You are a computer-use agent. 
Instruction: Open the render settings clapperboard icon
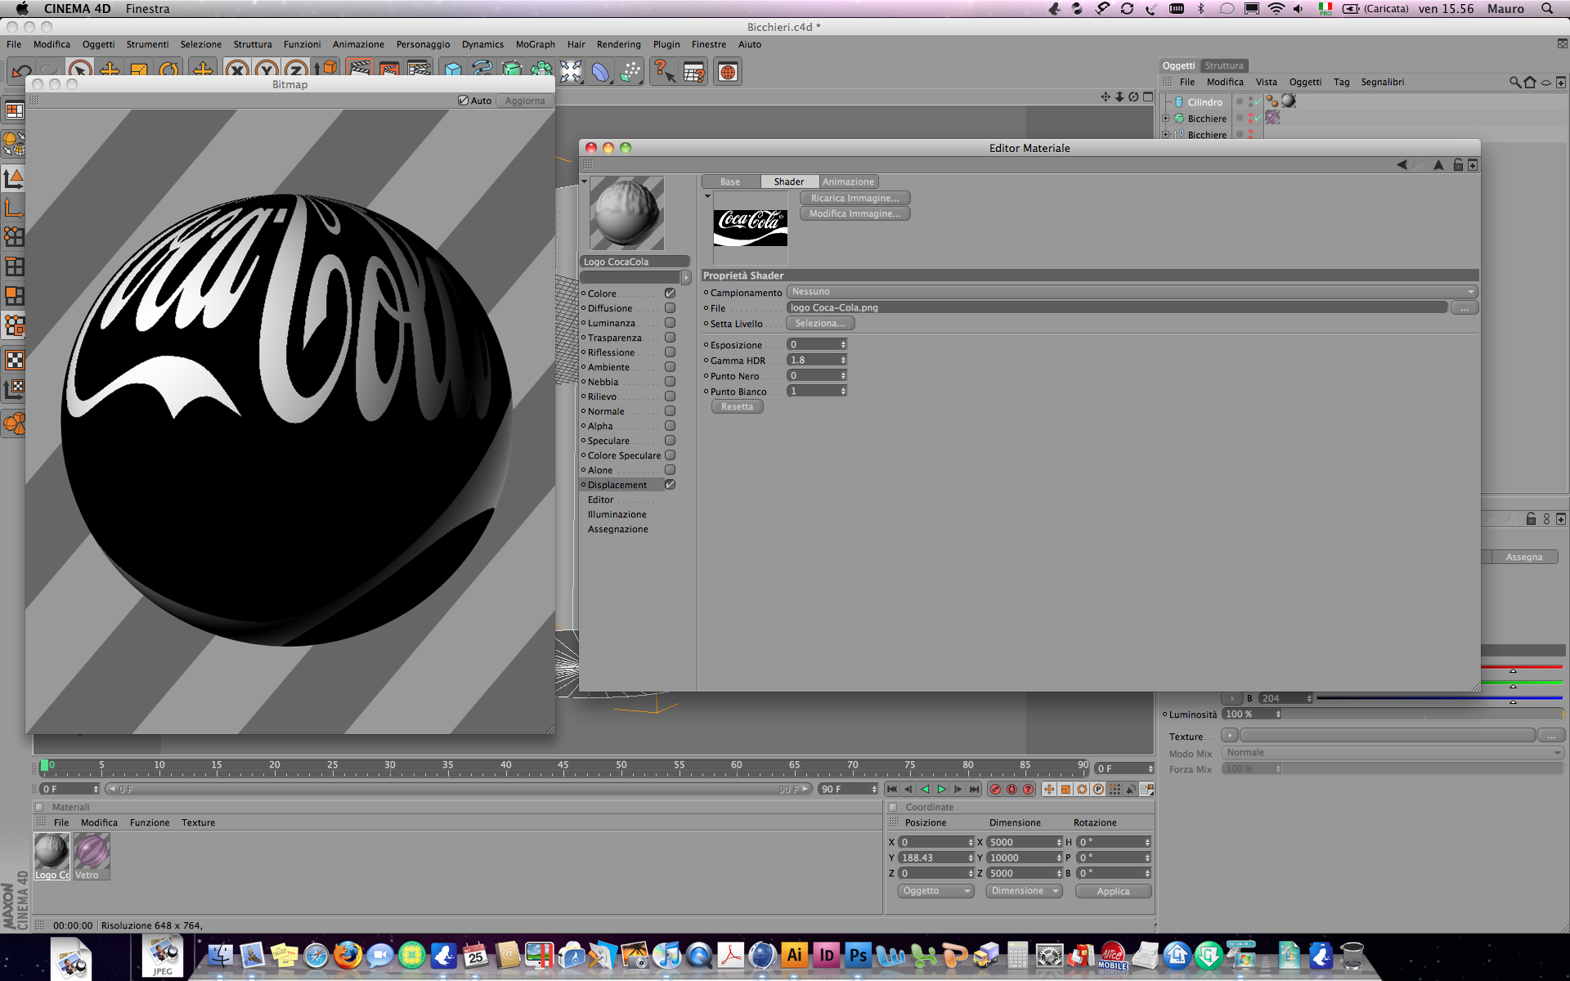(x=419, y=72)
